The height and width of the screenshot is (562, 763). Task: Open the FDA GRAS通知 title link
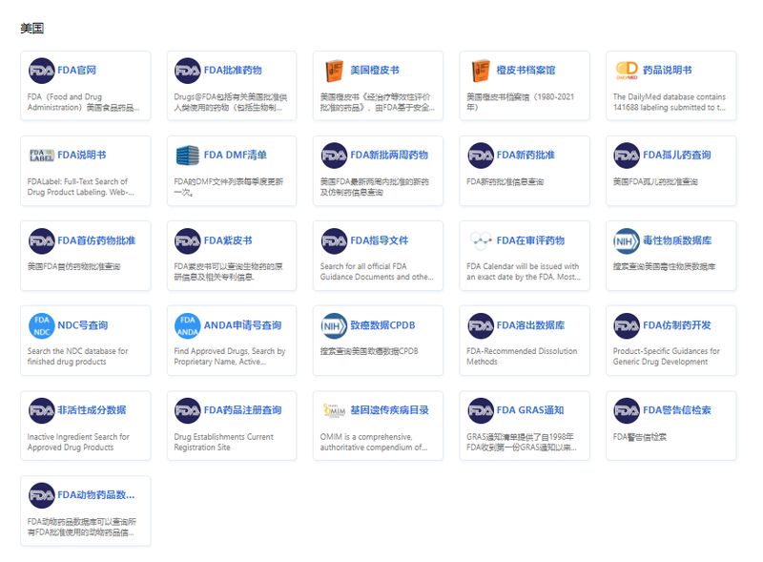(530, 410)
